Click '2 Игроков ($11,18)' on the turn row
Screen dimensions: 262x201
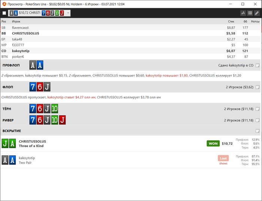(x=239, y=109)
